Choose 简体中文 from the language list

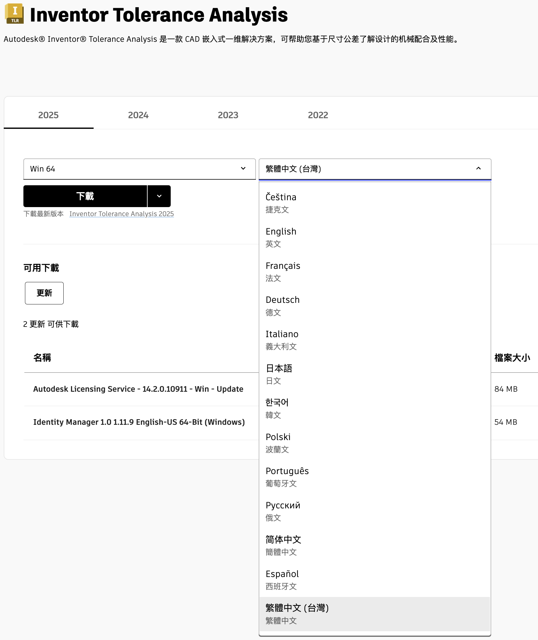coord(283,545)
